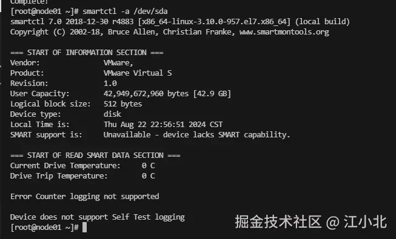This screenshot has width=396, height=239.
Task: Click the Error Counter logging not supported line
Action: tap(85, 197)
